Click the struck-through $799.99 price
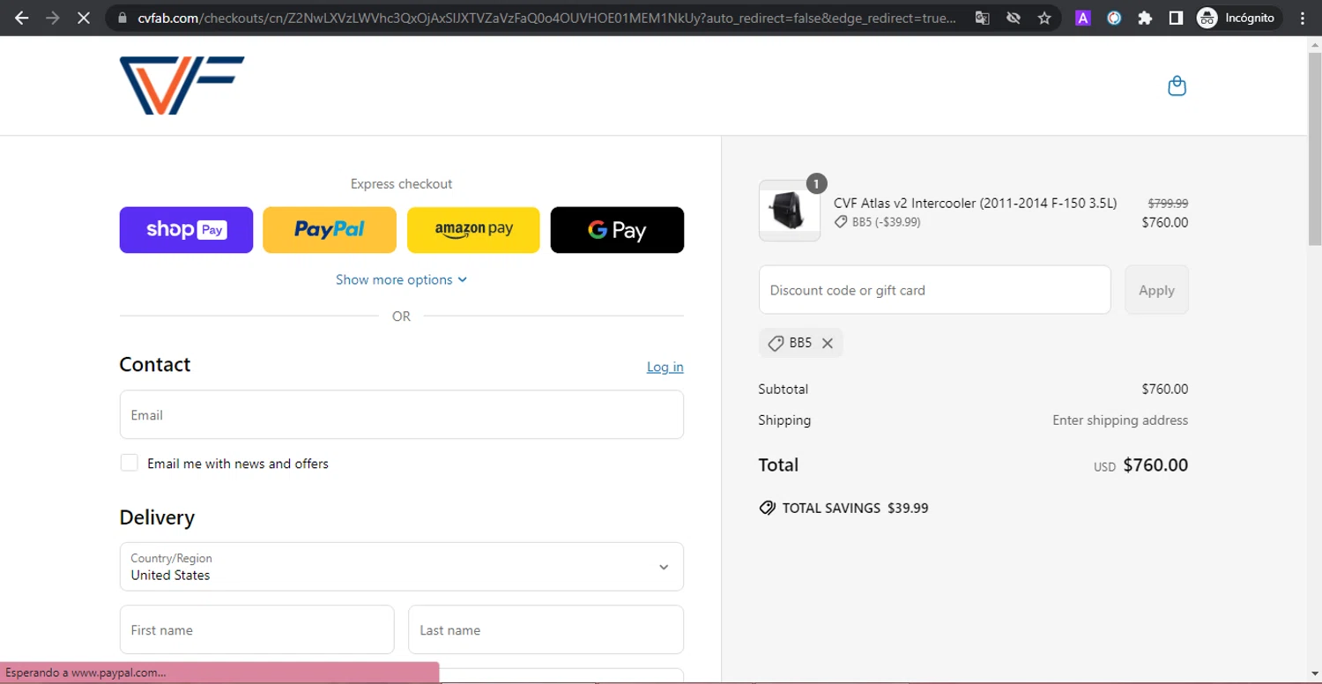 tap(1168, 204)
